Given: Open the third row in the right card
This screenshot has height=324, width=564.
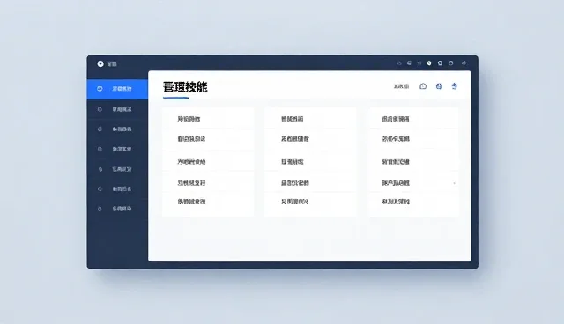Looking at the screenshot, I should (x=413, y=162).
